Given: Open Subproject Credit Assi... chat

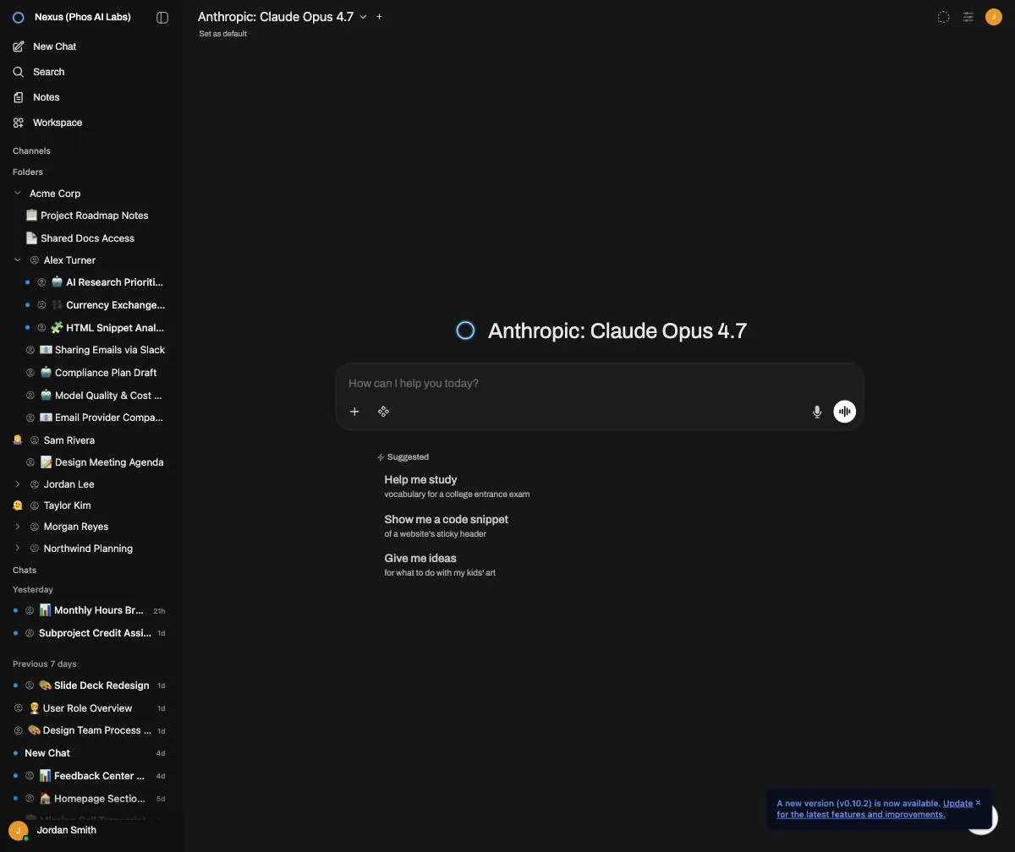Looking at the screenshot, I should tap(91, 633).
